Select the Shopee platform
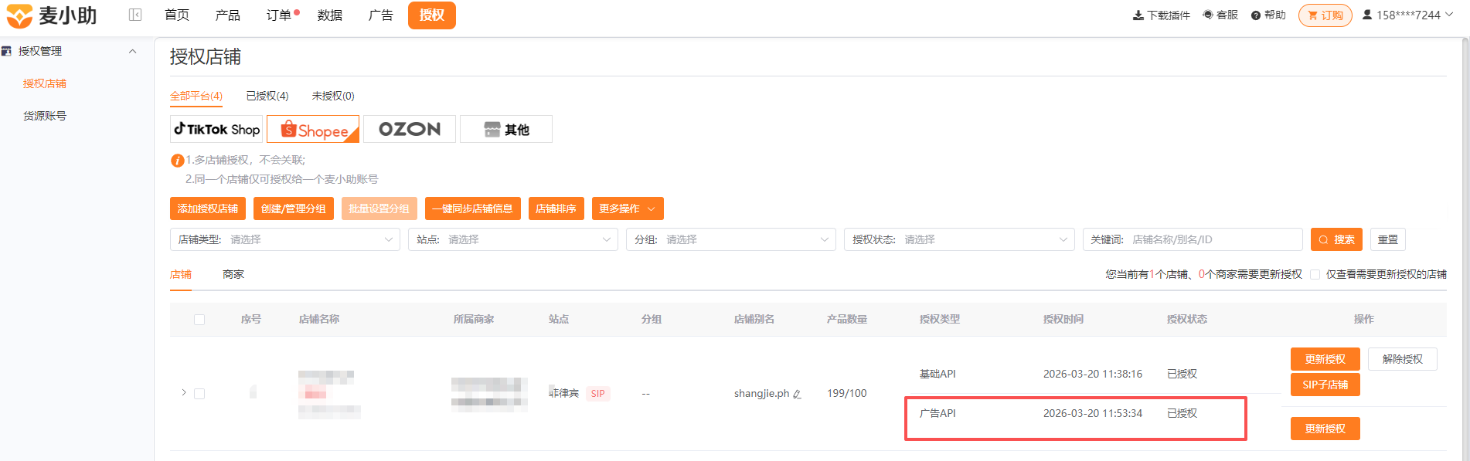Viewport: 1470px width, 461px height. tap(313, 129)
